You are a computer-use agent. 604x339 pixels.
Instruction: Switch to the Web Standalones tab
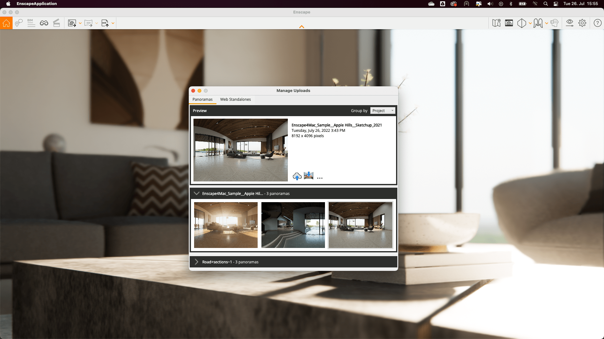(235, 100)
